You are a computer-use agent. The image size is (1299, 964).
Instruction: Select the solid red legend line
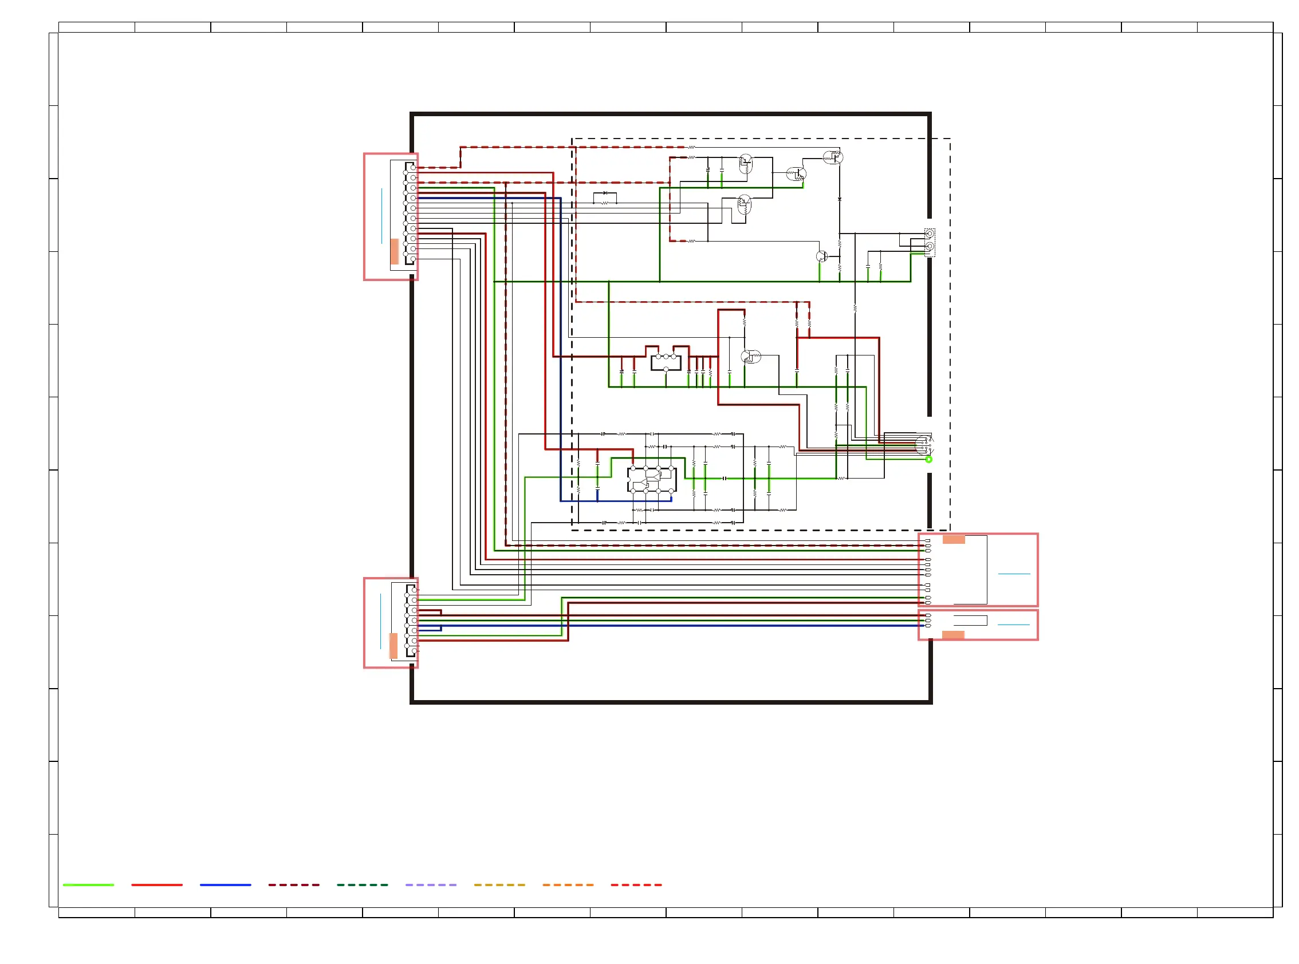click(x=156, y=884)
